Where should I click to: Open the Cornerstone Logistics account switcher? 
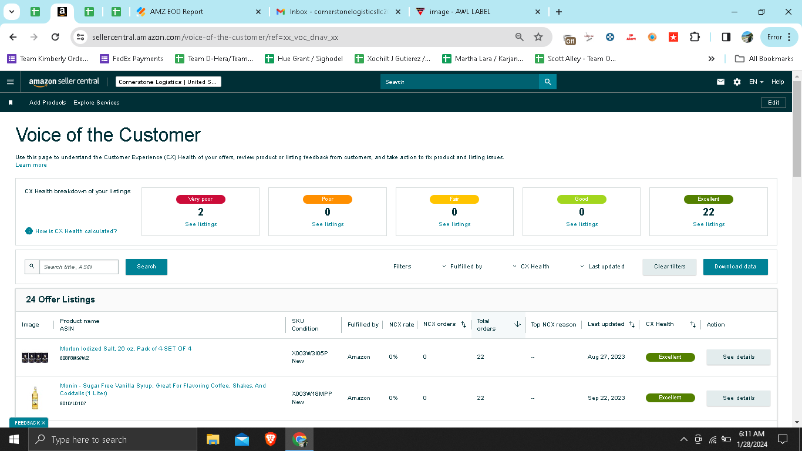[x=168, y=82]
